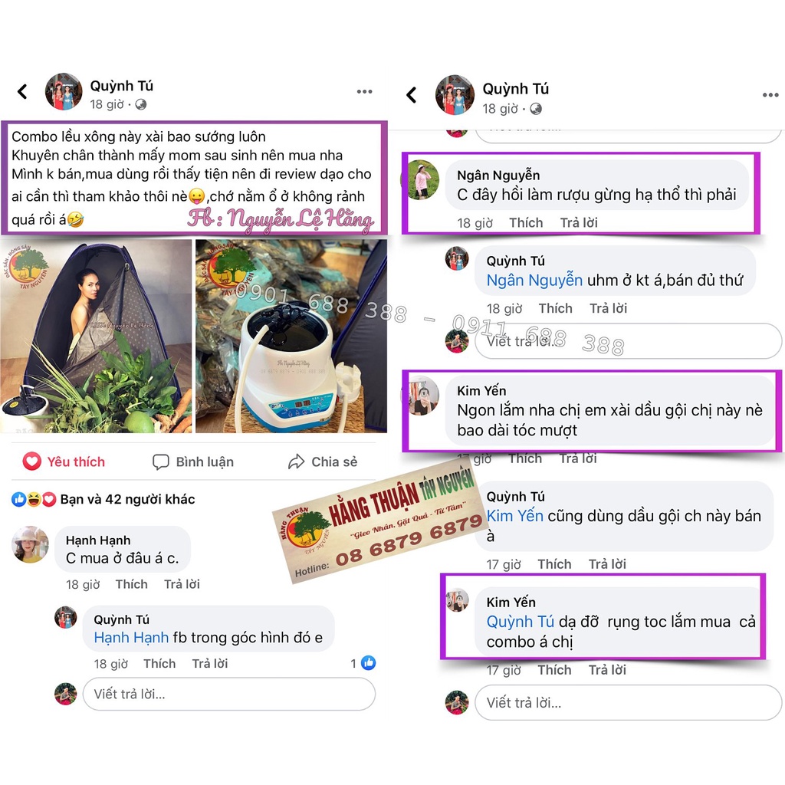Screen dimensions: 785x785
Task: Click Thích under Ngân Nguyễn's comment
Action: pyautogui.click(x=526, y=223)
